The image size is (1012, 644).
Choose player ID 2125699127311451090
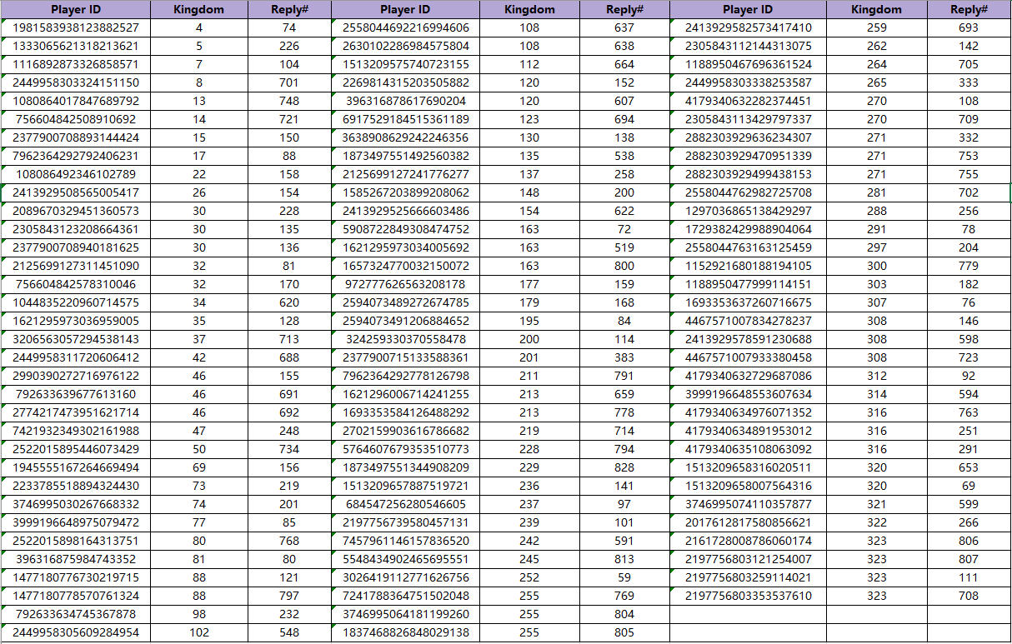[76, 267]
